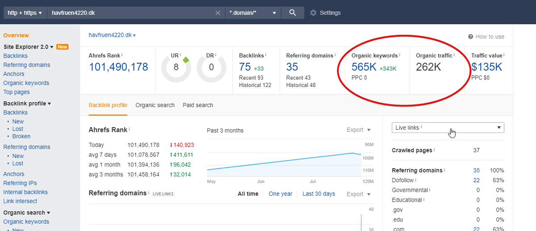Select All time range for referring domains
536x231 pixels.
click(248, 194)
